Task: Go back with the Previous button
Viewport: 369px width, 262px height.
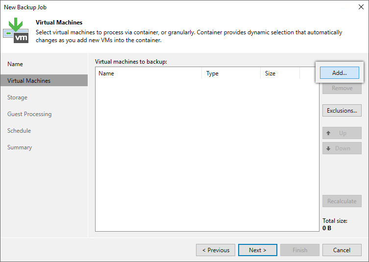Action: [216, 250]
